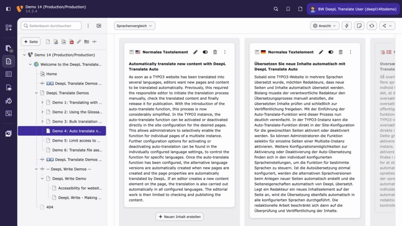Screen dimensions: 402x226
Task: Open the Dashboard module in sidebar
Action: point(9,28)
